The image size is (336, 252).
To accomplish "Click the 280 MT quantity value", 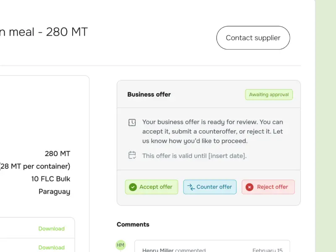I will tap(58, 153).
